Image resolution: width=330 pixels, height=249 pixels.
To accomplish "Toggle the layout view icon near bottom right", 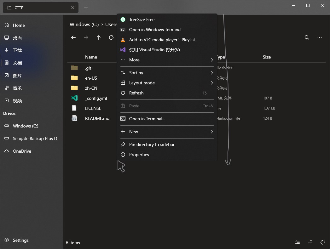I will (x=310, y=242).
